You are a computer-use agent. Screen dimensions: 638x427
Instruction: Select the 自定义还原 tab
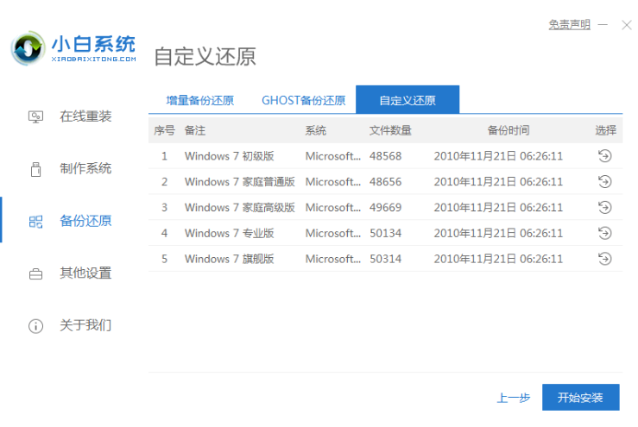[407, 100]
